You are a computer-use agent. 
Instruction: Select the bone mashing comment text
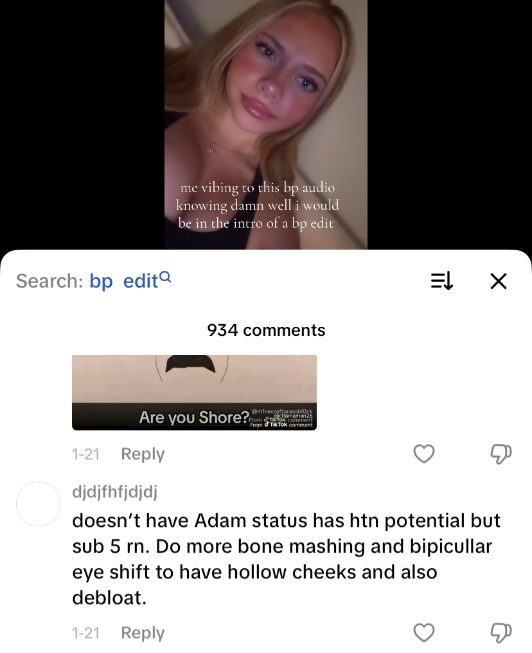click(286, 559)
